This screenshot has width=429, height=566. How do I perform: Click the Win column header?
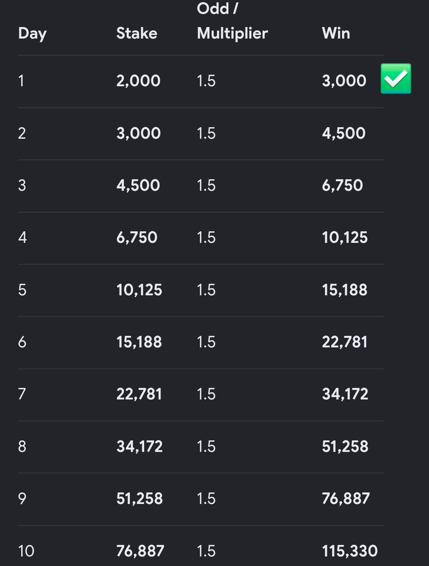pyautogui.click(x=336, y=33)
